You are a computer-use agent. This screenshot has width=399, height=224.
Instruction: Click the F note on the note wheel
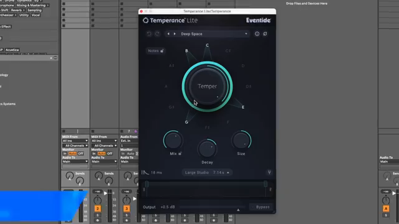coord(228,122)
